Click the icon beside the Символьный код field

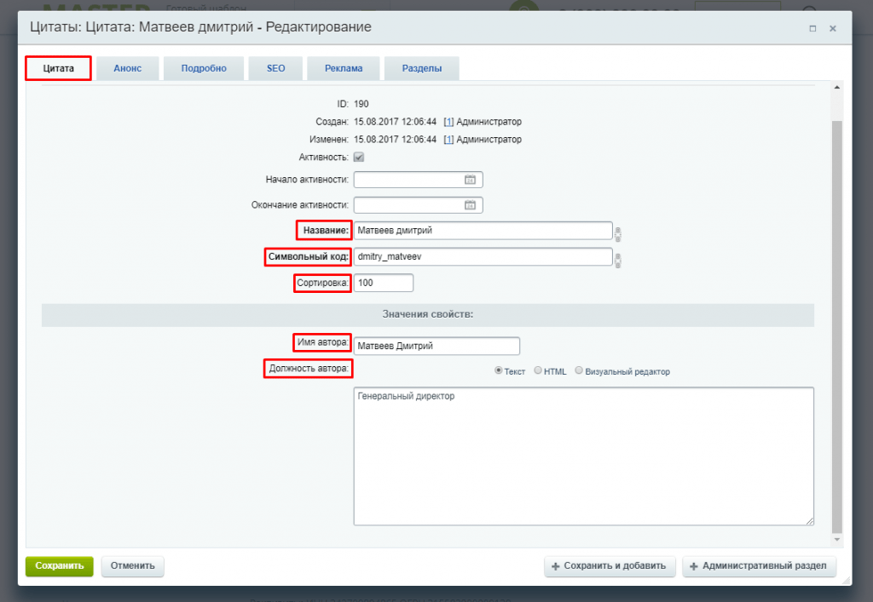(618, 260)
